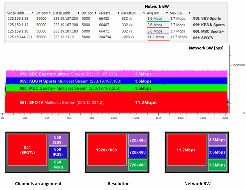Click the green 720x480 resolution tile
This screenshot has width=246, height=190.
pos(138,165)
